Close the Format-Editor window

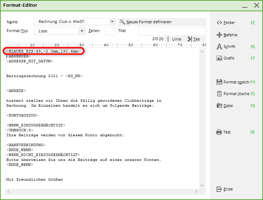256,5
